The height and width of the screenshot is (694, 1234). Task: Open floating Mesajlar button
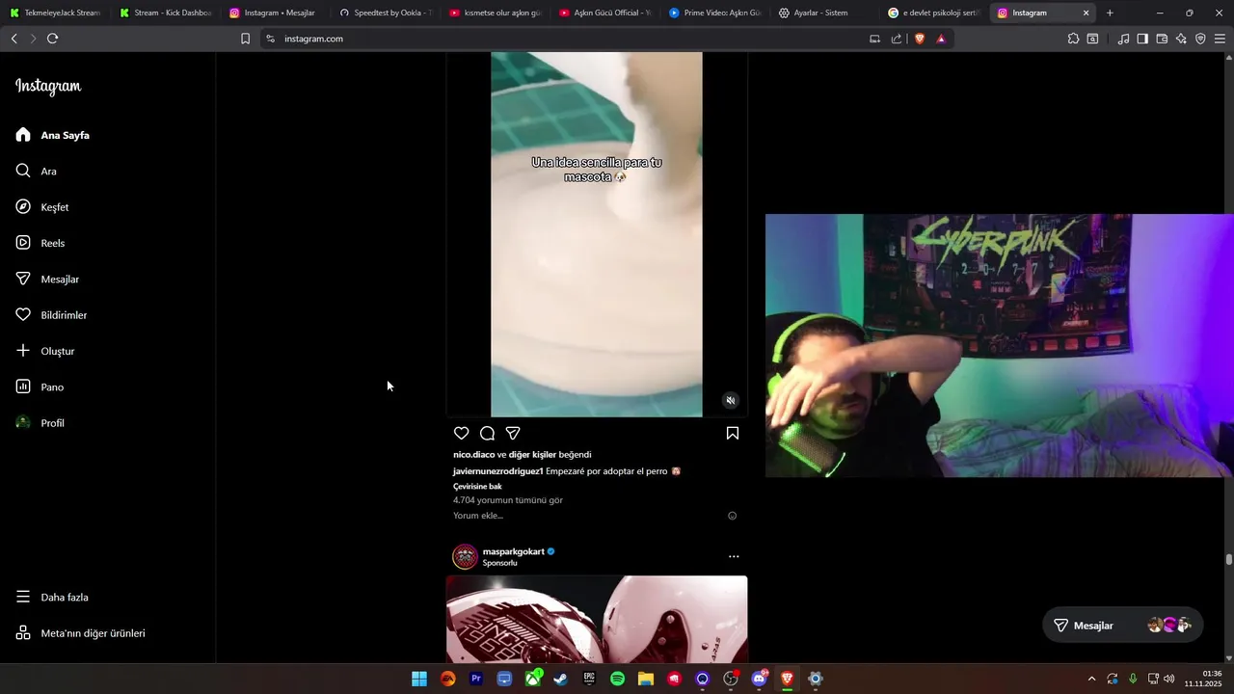1123,625
